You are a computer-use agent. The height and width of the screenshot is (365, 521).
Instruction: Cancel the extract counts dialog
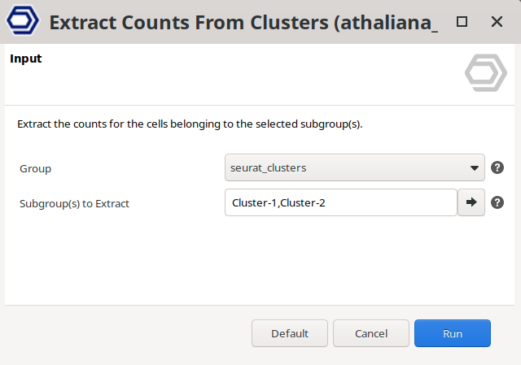click(371, 333)
